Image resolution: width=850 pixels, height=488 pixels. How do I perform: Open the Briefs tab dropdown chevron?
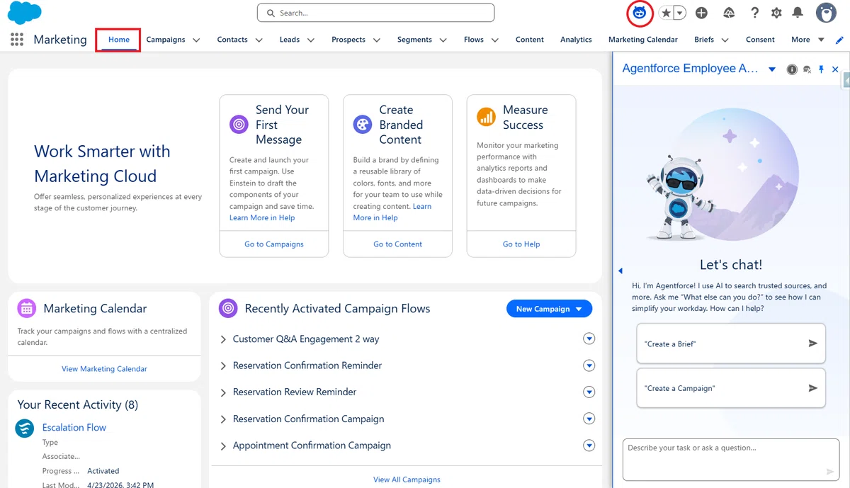(725, 40)
